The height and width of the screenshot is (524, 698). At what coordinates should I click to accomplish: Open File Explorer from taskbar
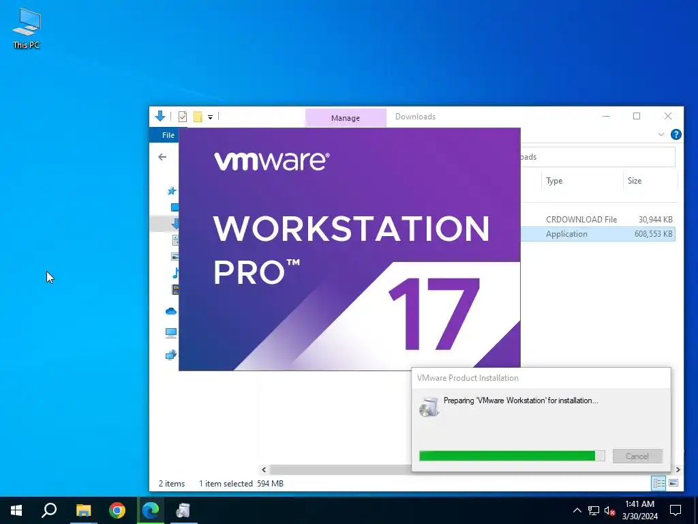click(83, 510)
